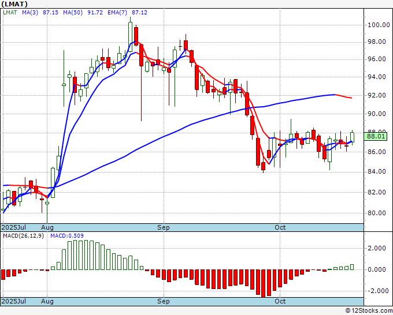Image resolution: width=393 pixels, height=315 pixels.
Task: Click the 92.00 price axis label
Action: click(377, 95)
